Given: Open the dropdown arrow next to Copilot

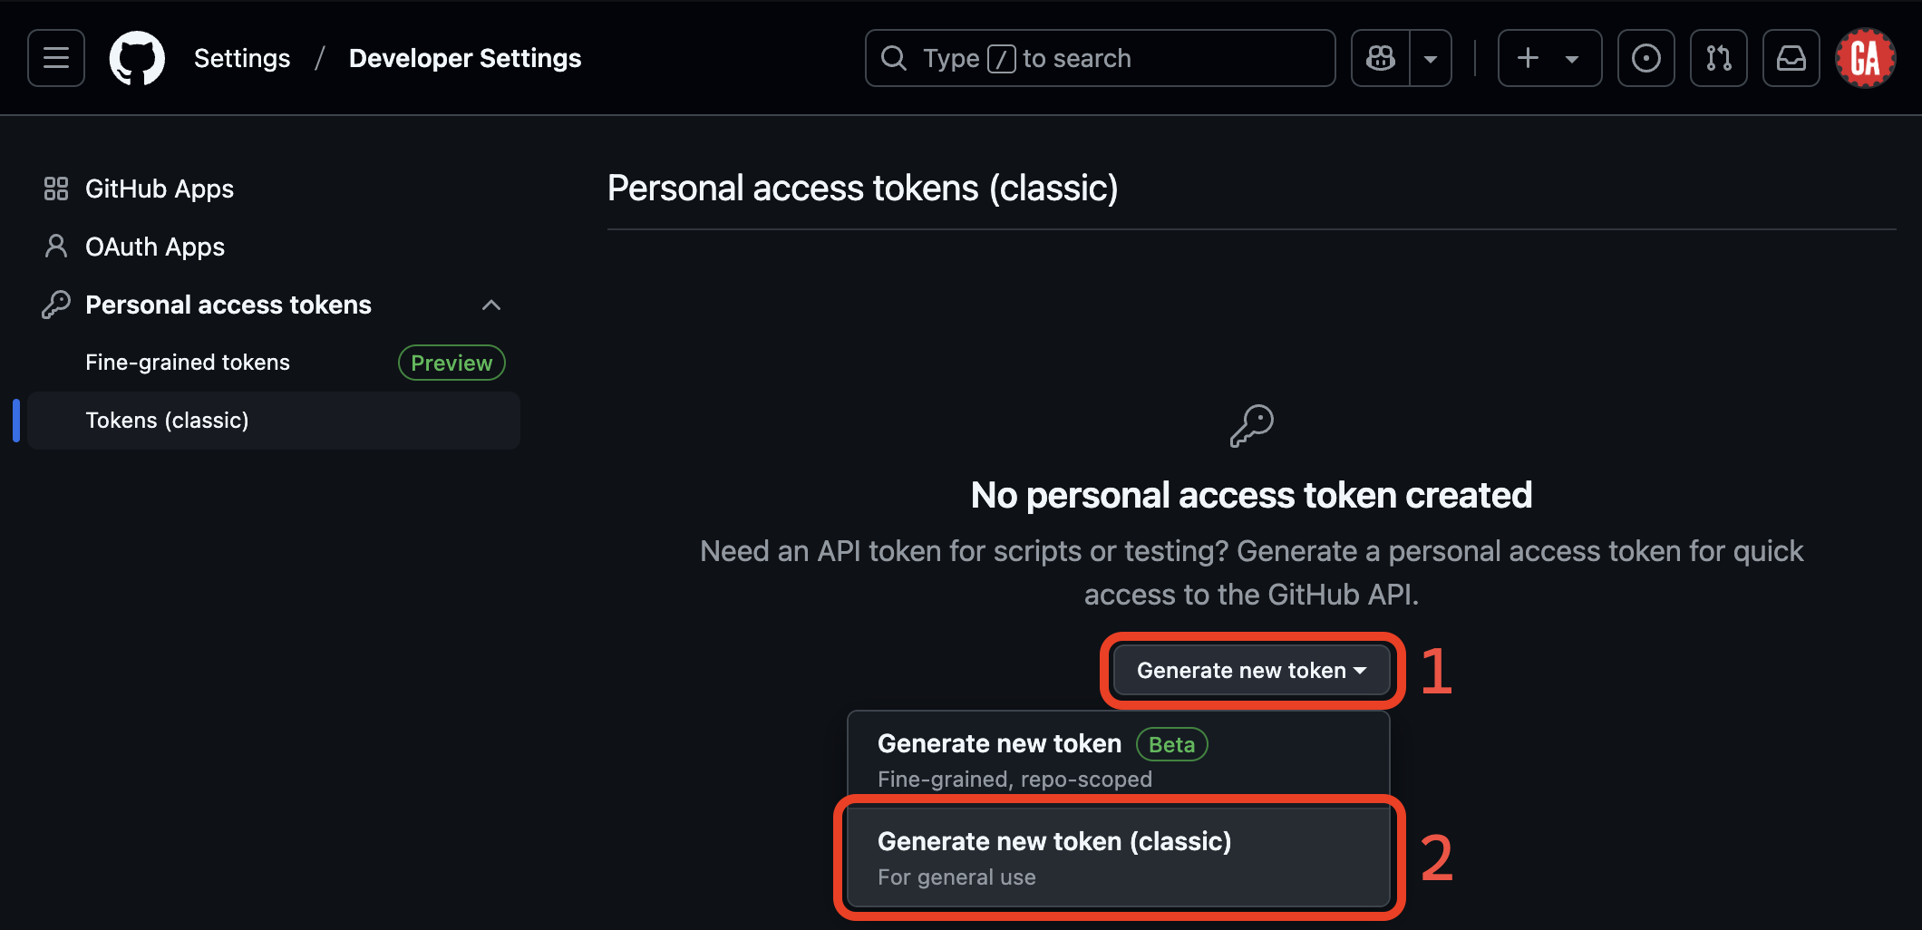Looking at the screenshot, I should (x=1431, y=58).
